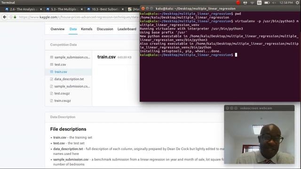301x169 pixels.
Task: Click the 'pwd' command in terminal
Action: (238, 14)
